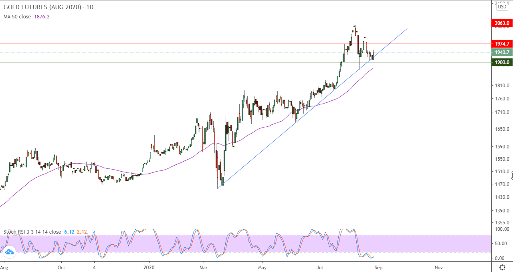This screenshot has height=272, width=513.
Task: Click the Sep label on time axis
Action: pyautogui.click(x=379, y=267)
